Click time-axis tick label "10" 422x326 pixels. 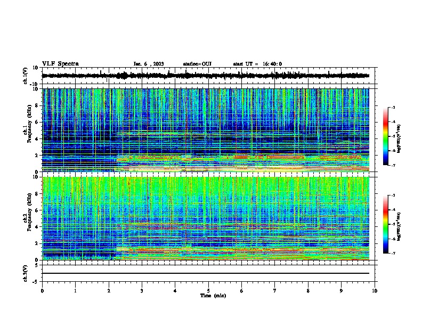click(375, 291)
